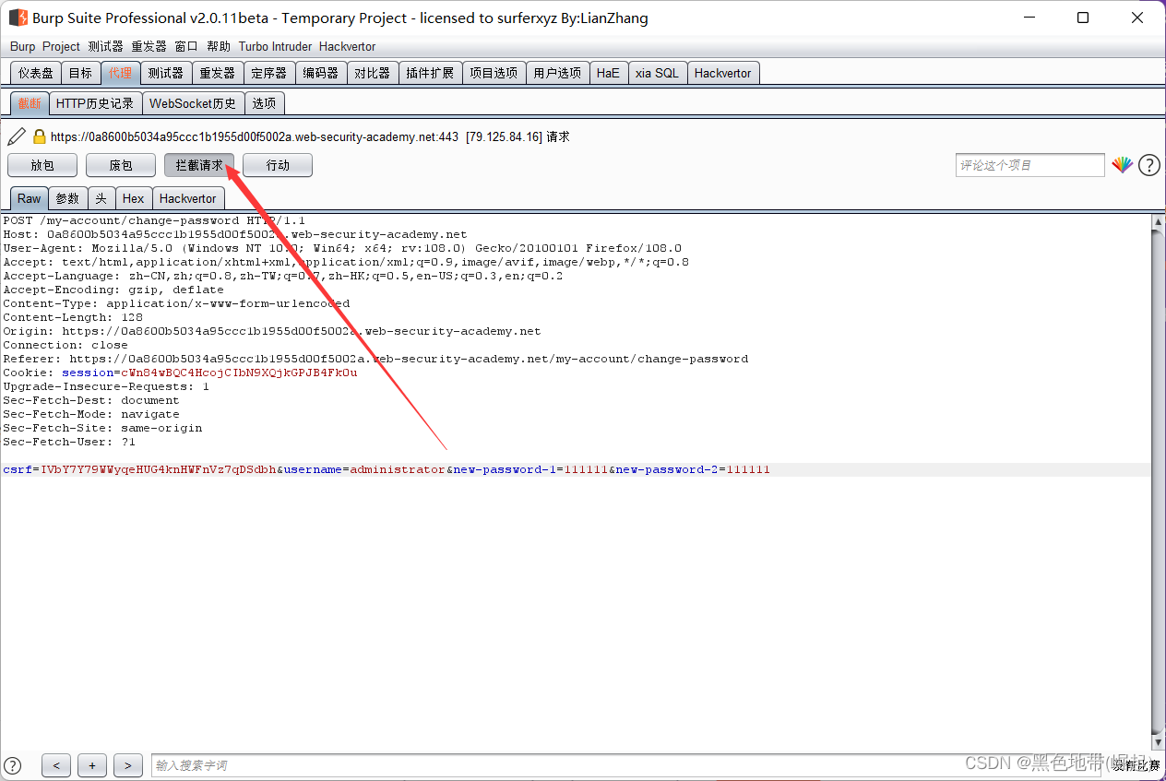Click the new-password-1=111111 parameter
The height and width of the screenshot is (781, 1166).
click(x=530, y=469)
